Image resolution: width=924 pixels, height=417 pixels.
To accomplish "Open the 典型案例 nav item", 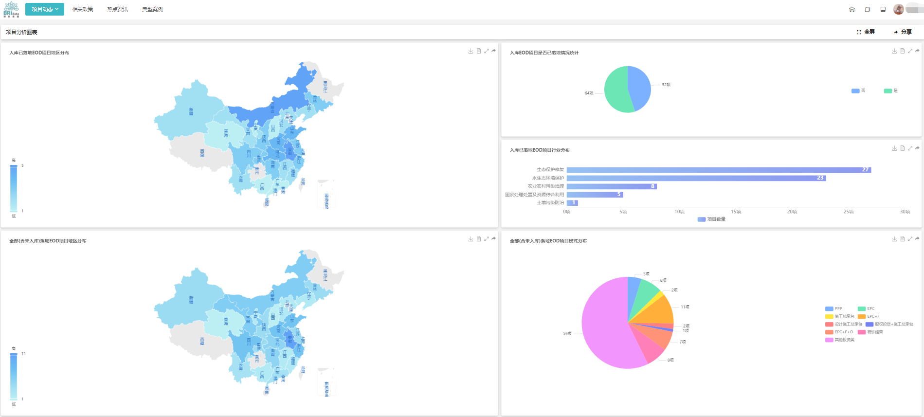I will tap(152, 9).
